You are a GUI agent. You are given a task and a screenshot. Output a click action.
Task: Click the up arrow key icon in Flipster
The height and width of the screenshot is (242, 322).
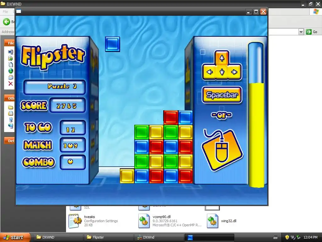[222, 58]
